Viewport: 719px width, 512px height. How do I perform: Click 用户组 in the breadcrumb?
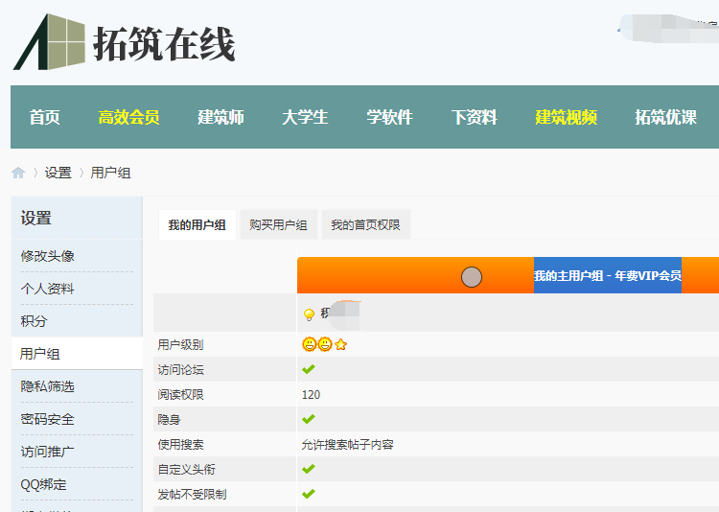(x=110, y=173)
